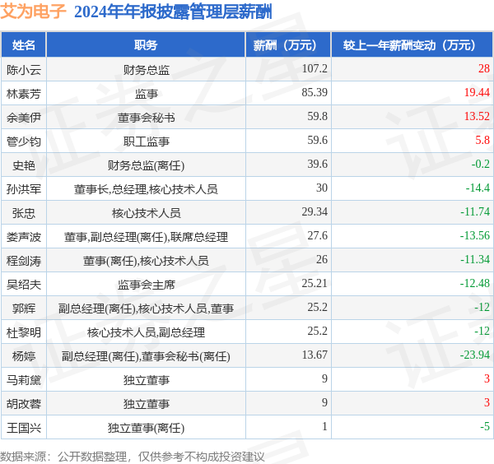Click the 艾为电子 title text
Screen dimensions: 494x464
point(34,12)
